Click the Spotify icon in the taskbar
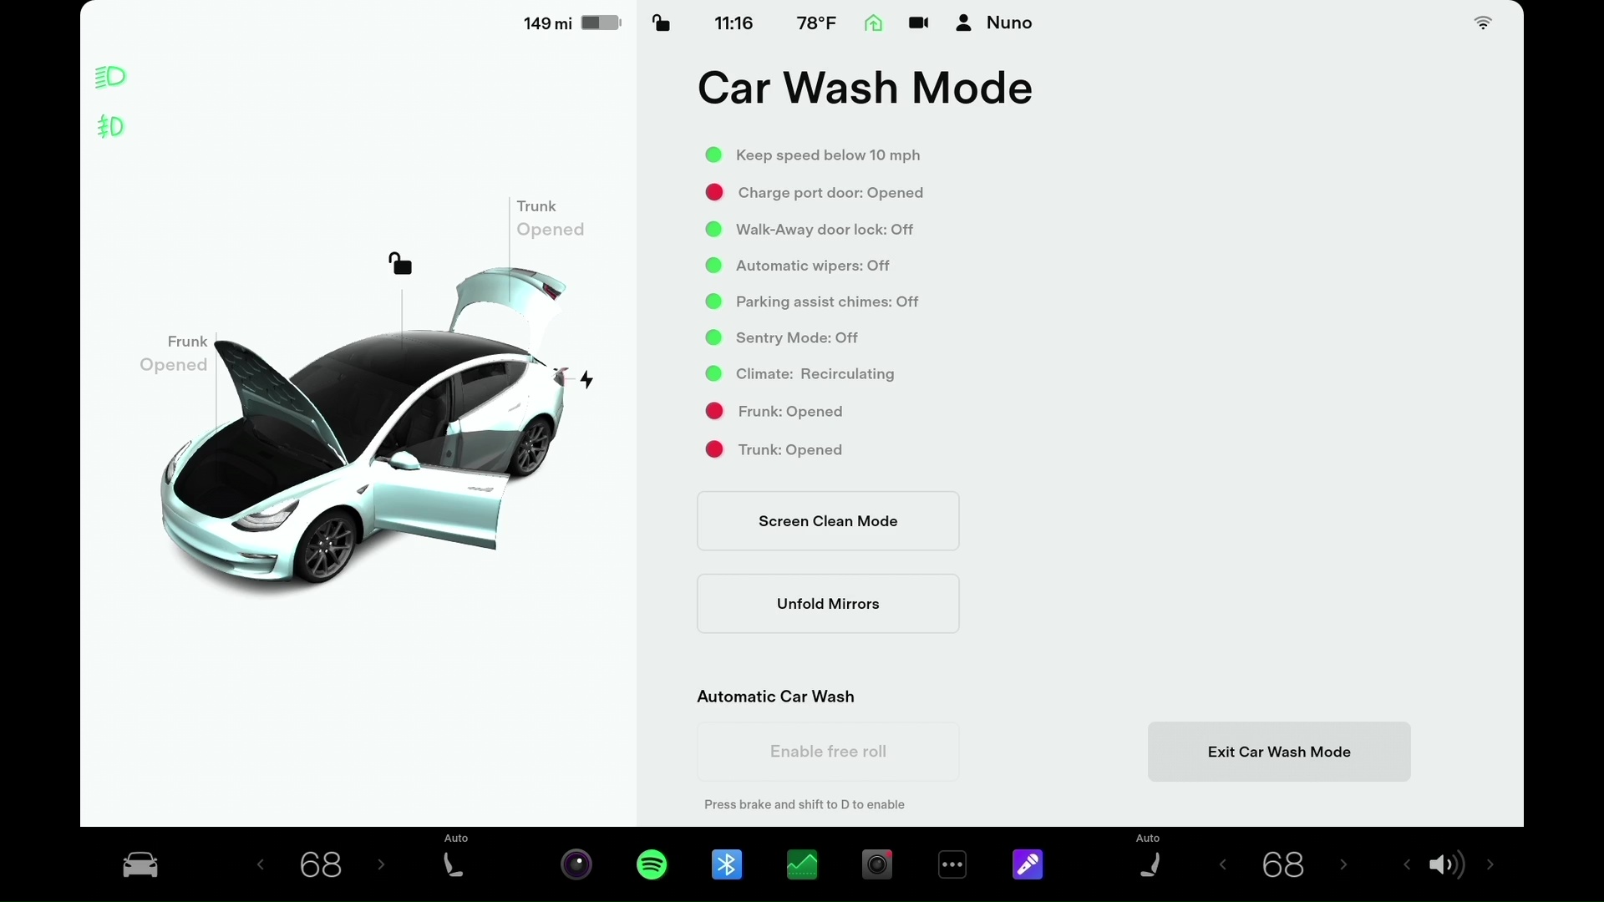Viewport: 1604px width, 902px height. click(651, 864)
